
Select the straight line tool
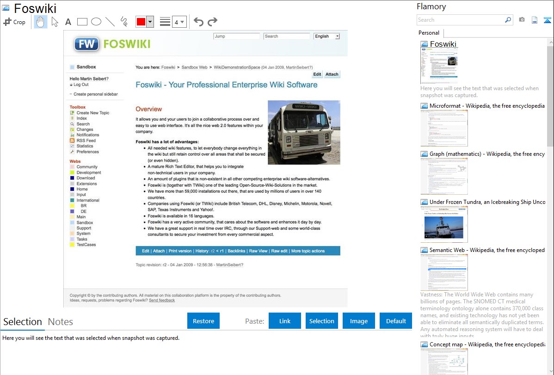pos(110,22)
